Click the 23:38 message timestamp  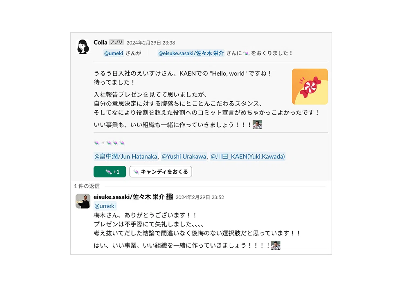(x=151, y=43)
